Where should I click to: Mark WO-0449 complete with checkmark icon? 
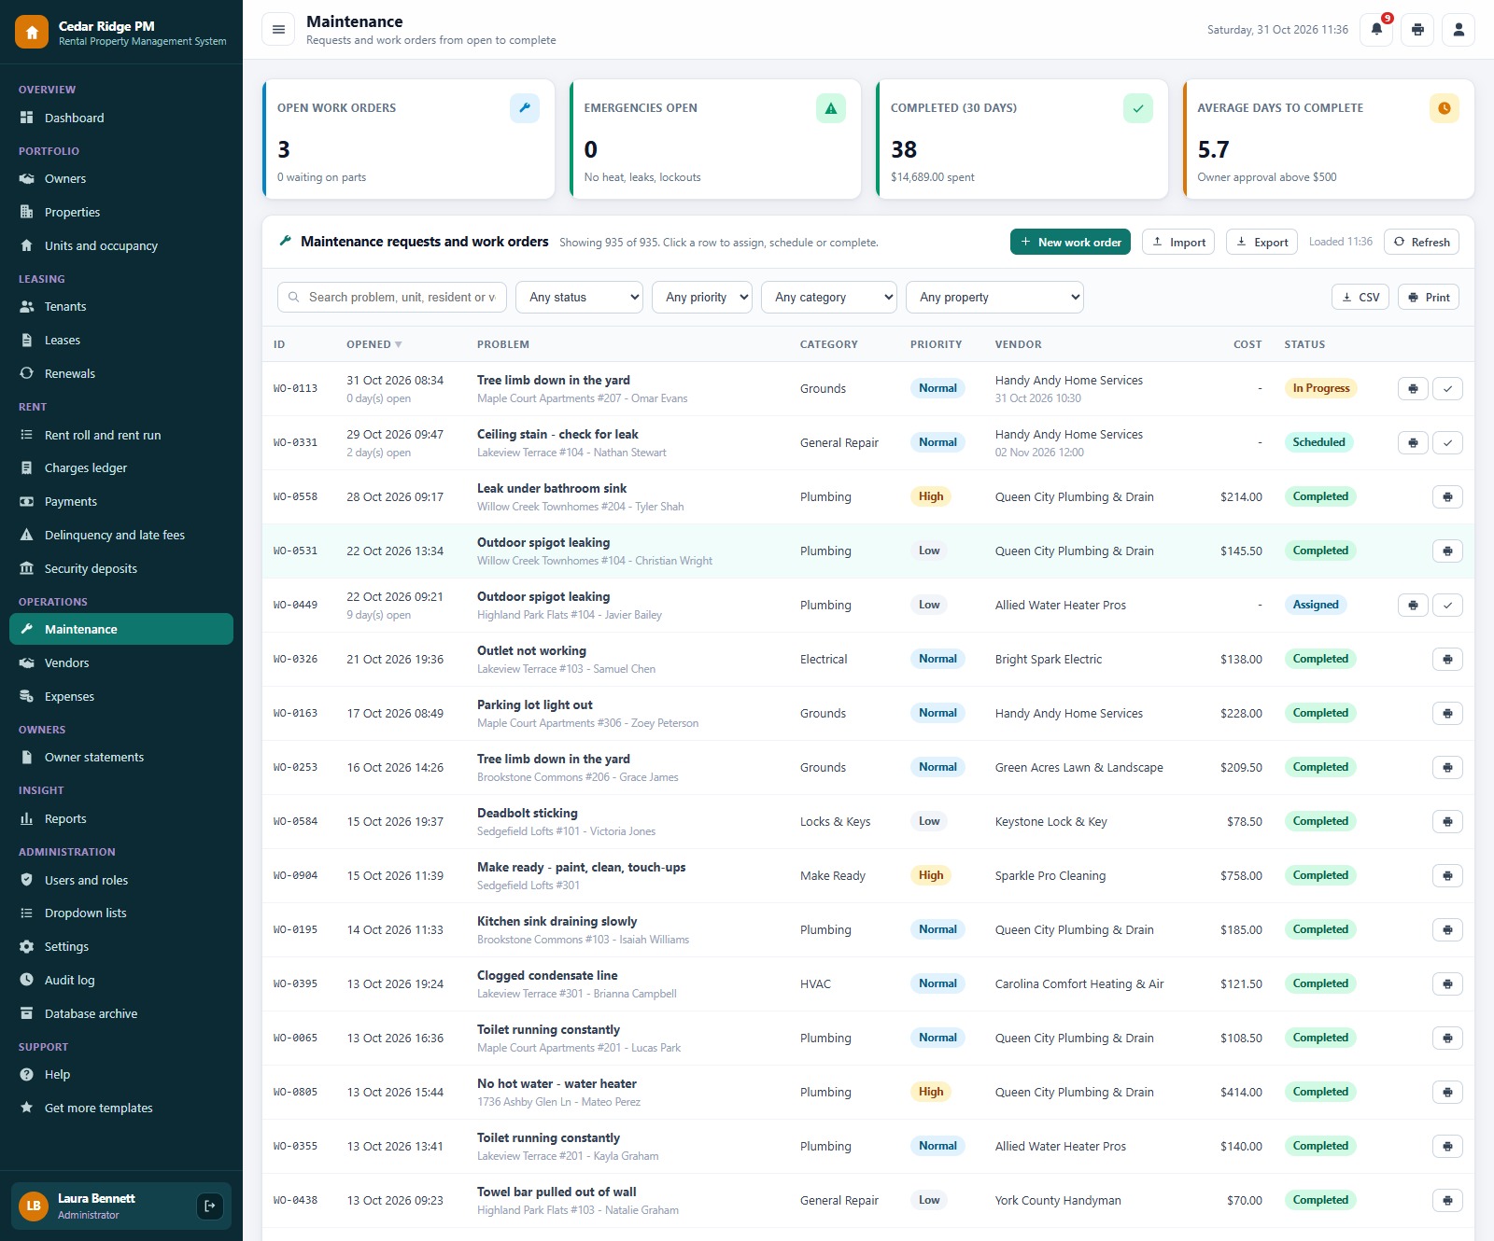1447,606
